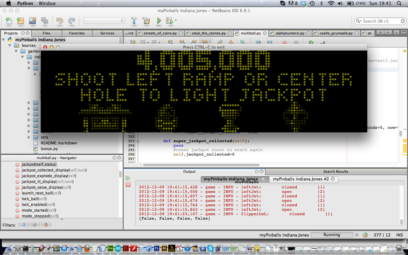408x255 pixels.
Task: Open Spotlight search in the menu bar
Action: [x=399, y=4]
